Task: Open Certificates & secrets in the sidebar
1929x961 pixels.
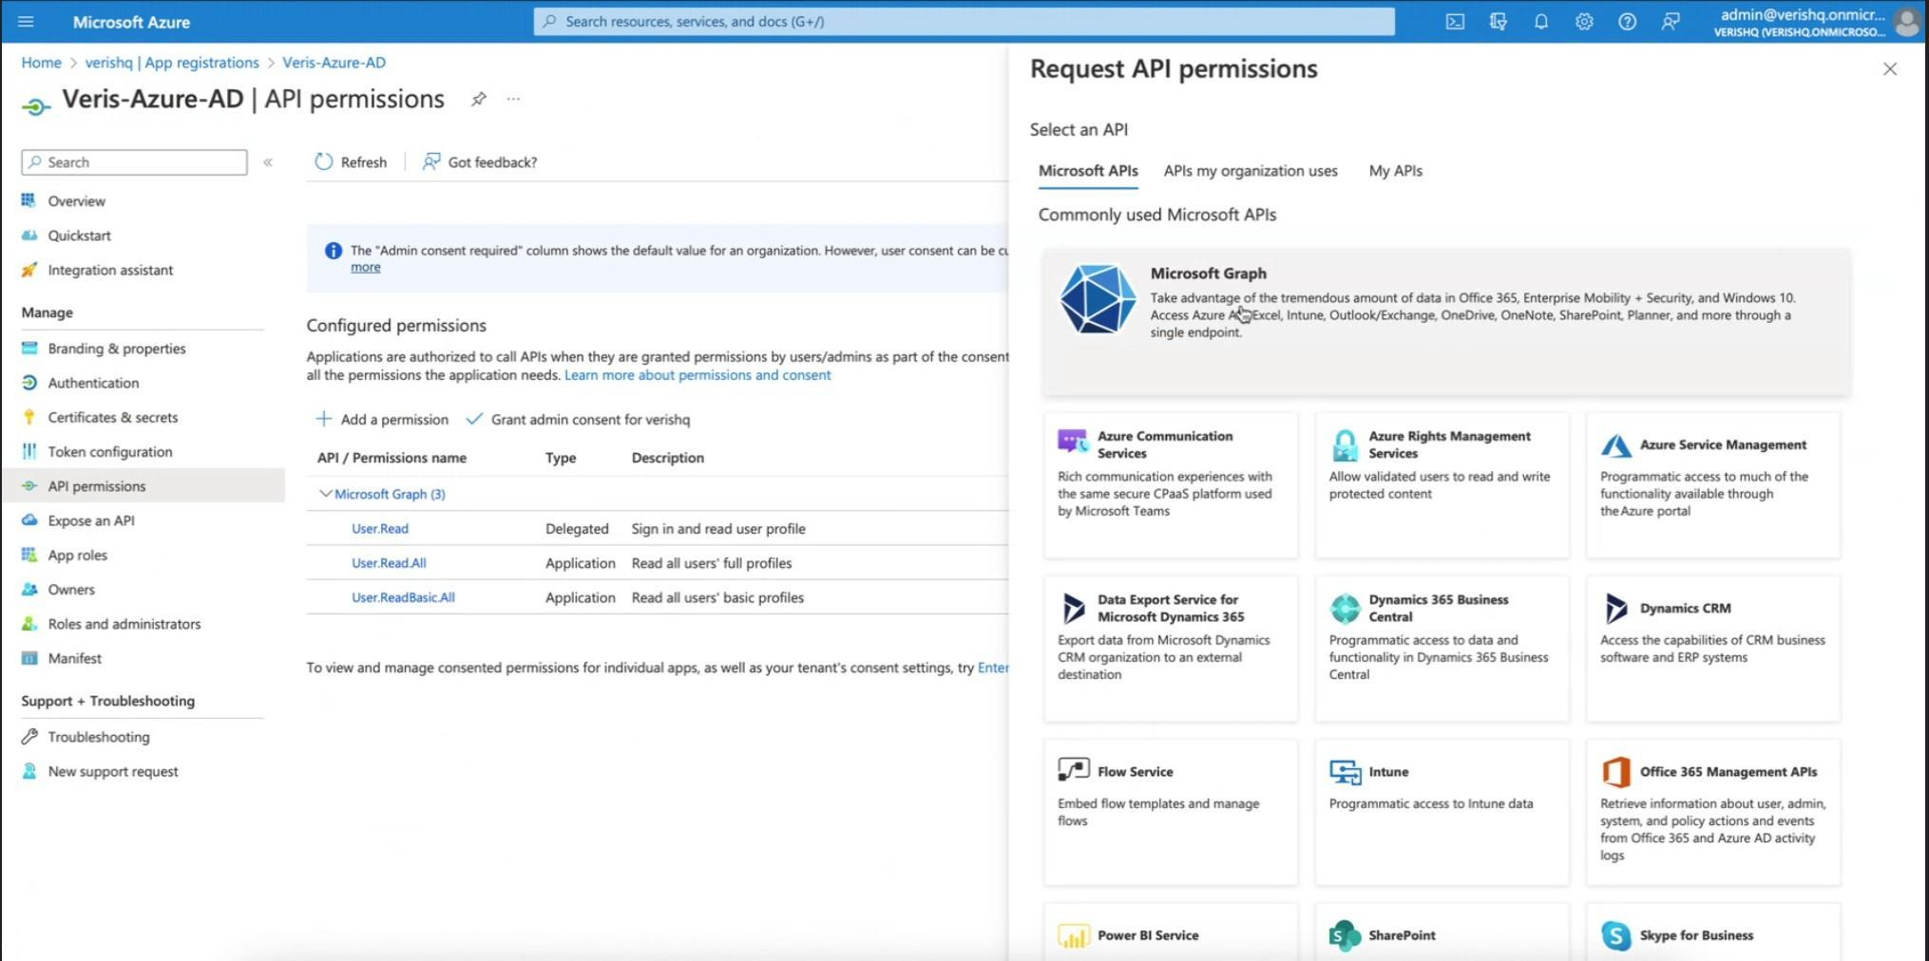Action: coord(112,417)
